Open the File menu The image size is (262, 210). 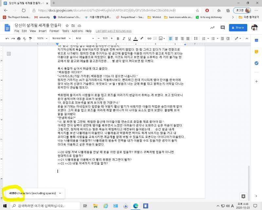(x=17, y=31)
